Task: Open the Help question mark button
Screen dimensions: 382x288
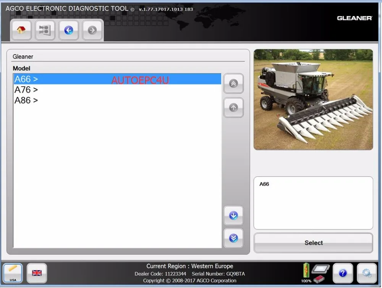Action: pyautogui.click(x=343, y=273)
